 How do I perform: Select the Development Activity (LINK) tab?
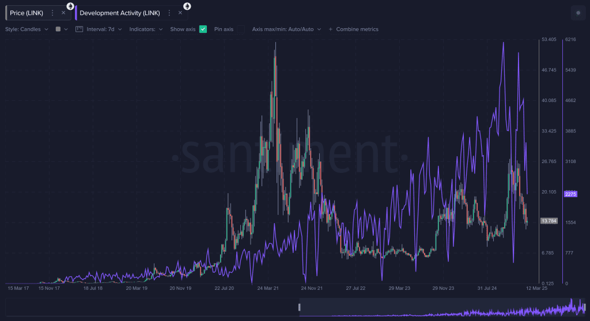(119, 13)
